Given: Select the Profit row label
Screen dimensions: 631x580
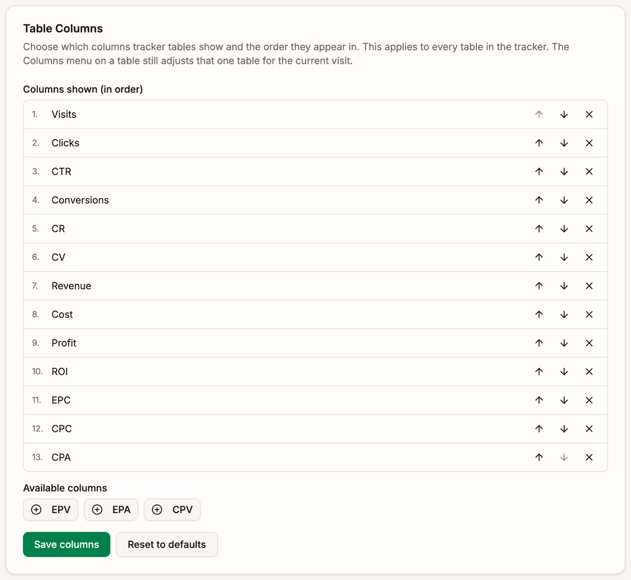Looking at the screenshot, I should point(64,343).
